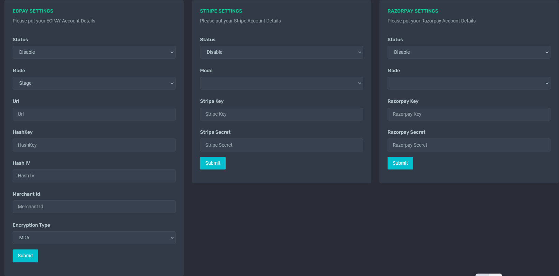Expand the empty Razorpay Mode dropdown

pos(469,83)
